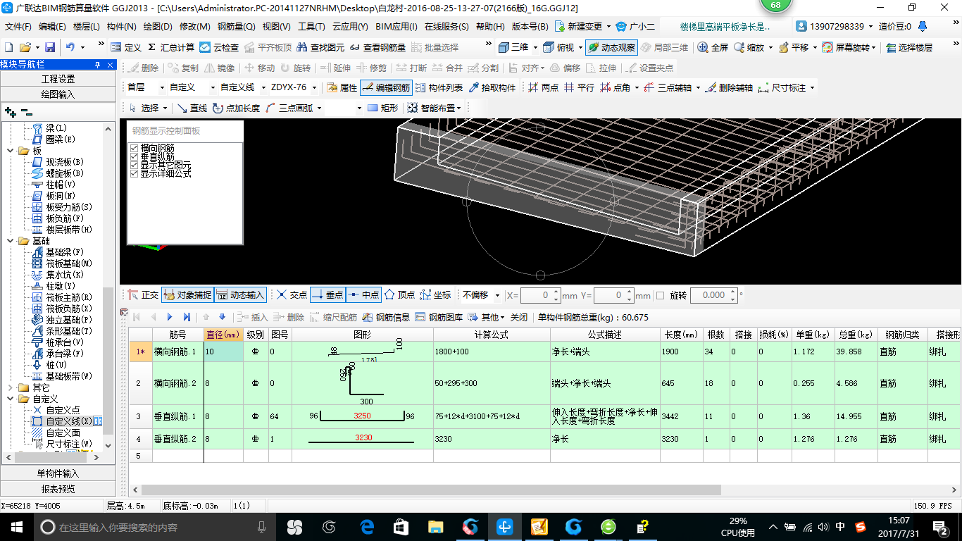Select 两点 two-point auxiliary axis tool
This screenshot has width=962, height=541.
[543, 88]
